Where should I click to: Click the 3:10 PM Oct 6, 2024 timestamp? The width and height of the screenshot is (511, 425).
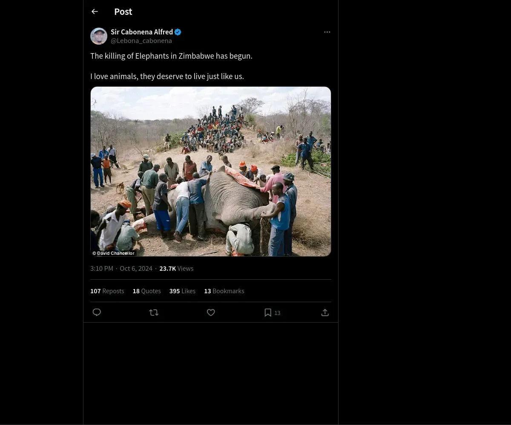coord(121,269)
